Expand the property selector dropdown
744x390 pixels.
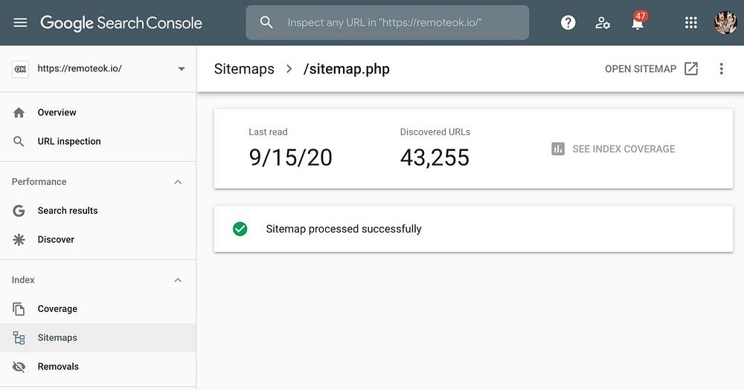182,69
